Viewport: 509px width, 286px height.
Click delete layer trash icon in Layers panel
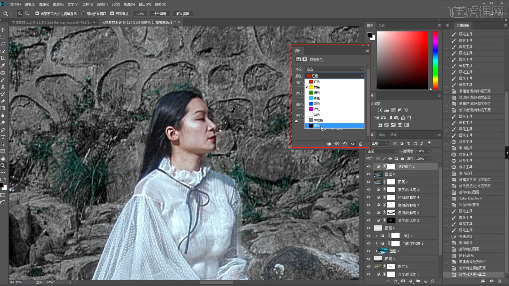(433, 281)
